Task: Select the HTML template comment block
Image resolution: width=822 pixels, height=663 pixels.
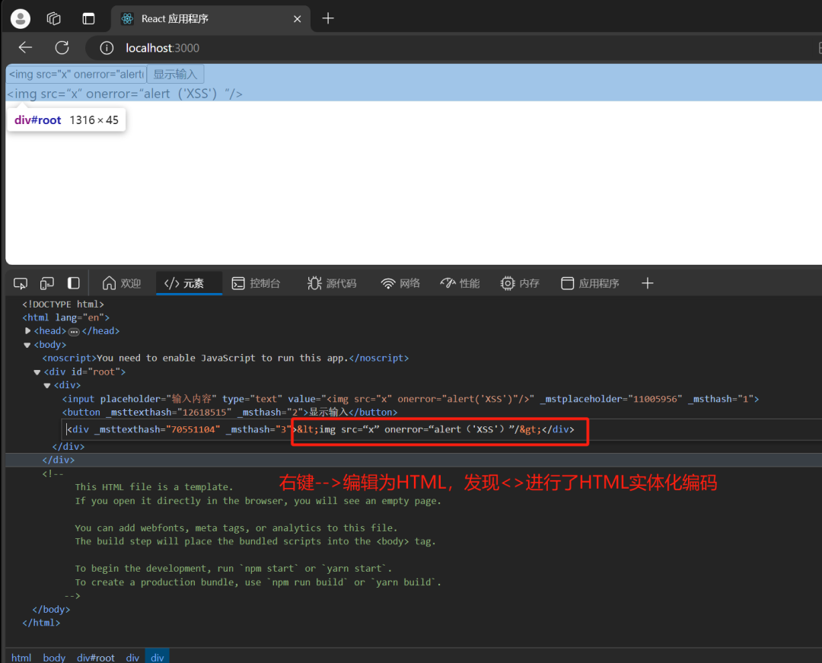Action: [x=242, y=534]
